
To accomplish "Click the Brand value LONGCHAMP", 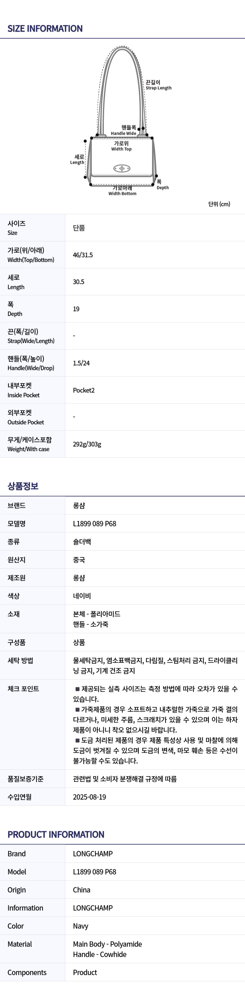I will pos(93,854).
